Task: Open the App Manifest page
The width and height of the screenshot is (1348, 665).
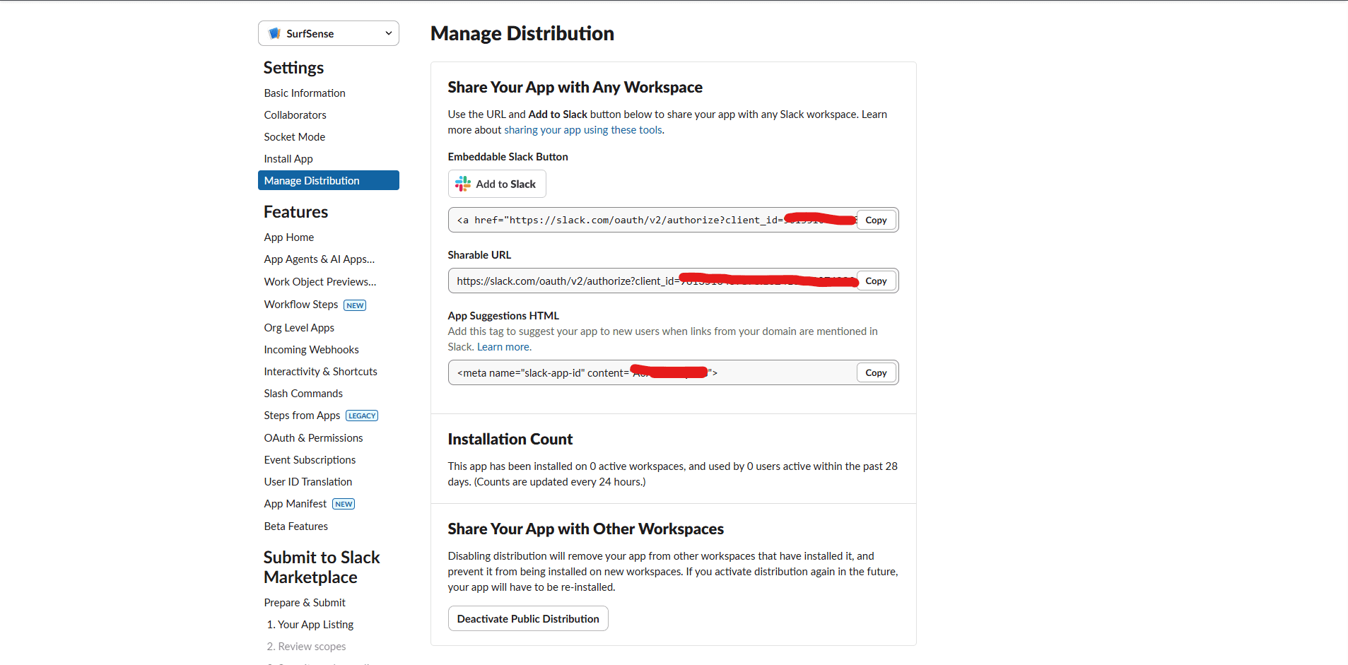Action: point(295,503)
